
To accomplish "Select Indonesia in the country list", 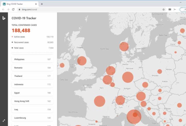I will tap(32, 84).
